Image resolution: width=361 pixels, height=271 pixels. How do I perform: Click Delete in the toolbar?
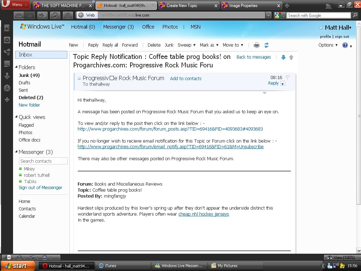154,45
